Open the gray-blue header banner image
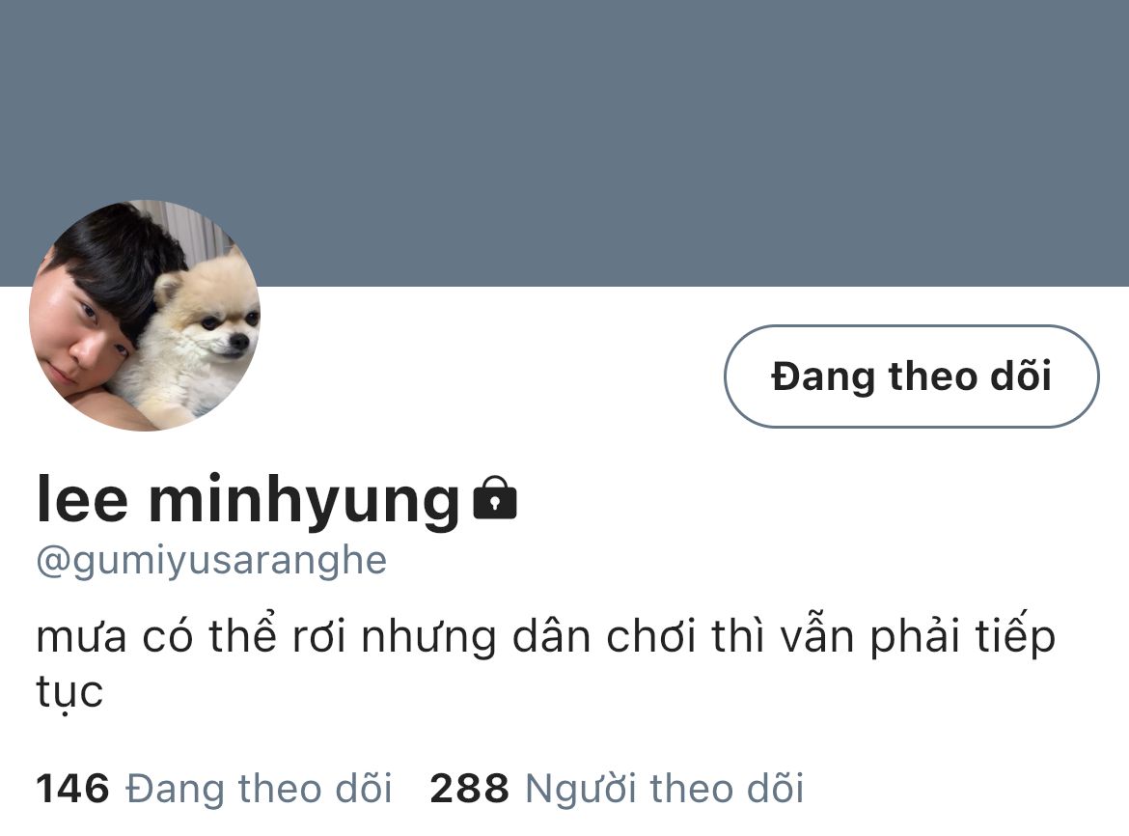 pyautogui.click(x=564, y=143)
